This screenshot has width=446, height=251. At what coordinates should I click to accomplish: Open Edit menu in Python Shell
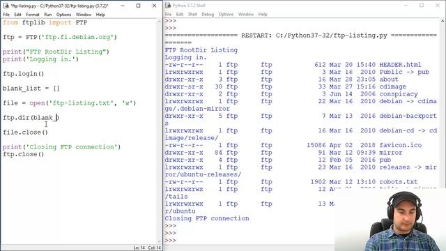(x=180, y=14)
